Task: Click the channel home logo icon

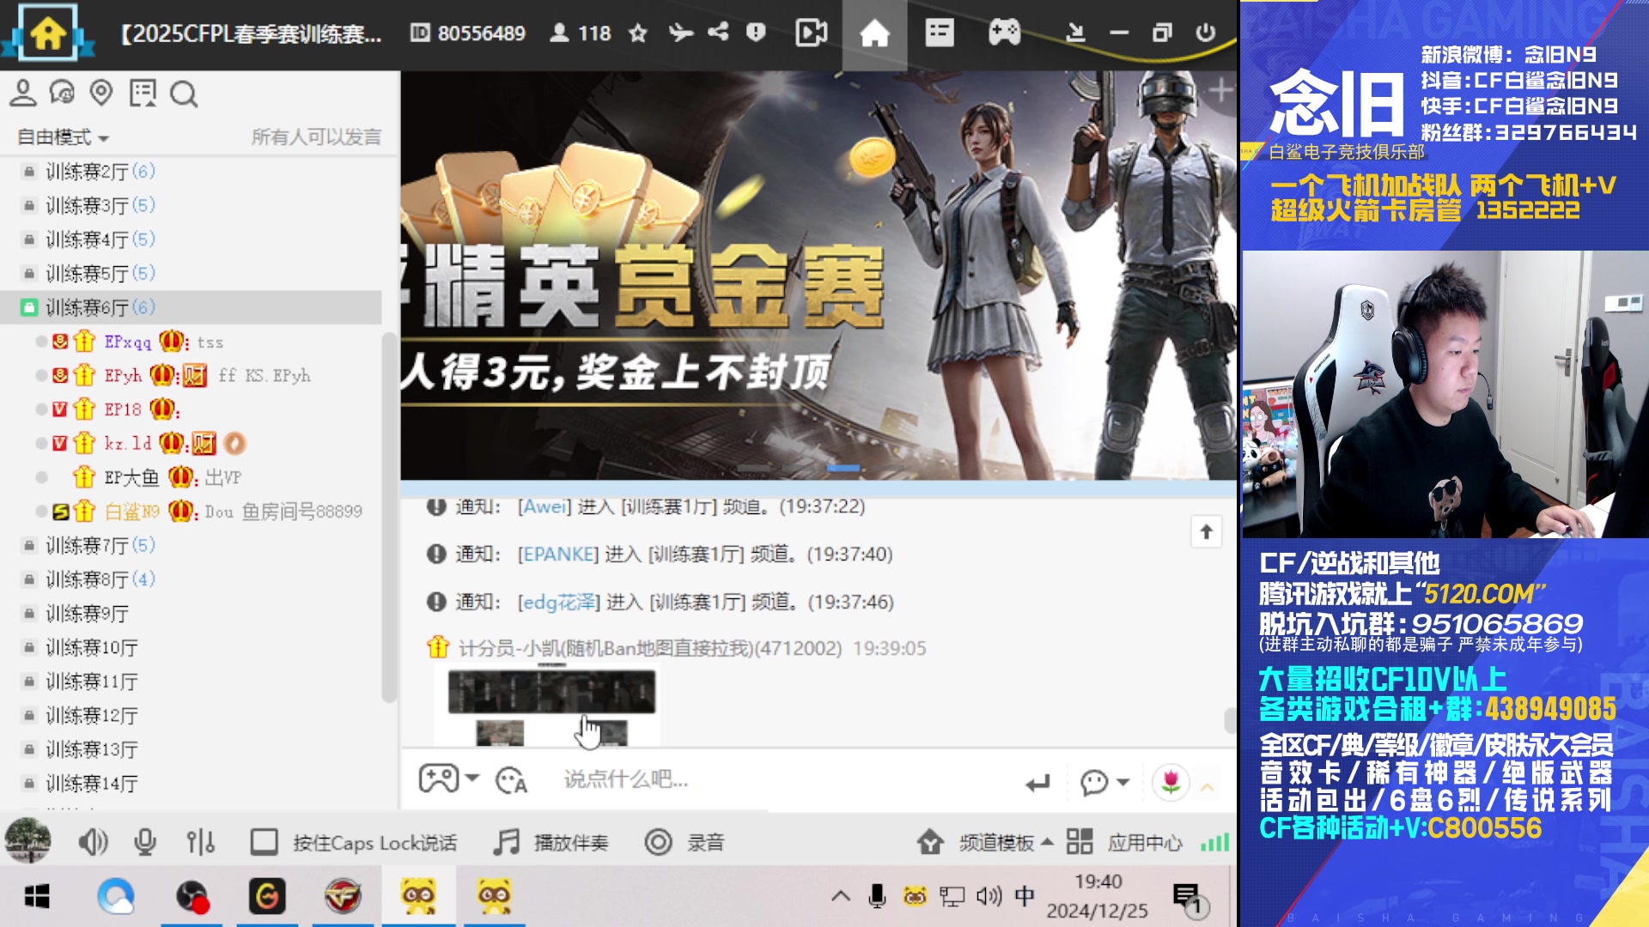Action: point(47,33)
